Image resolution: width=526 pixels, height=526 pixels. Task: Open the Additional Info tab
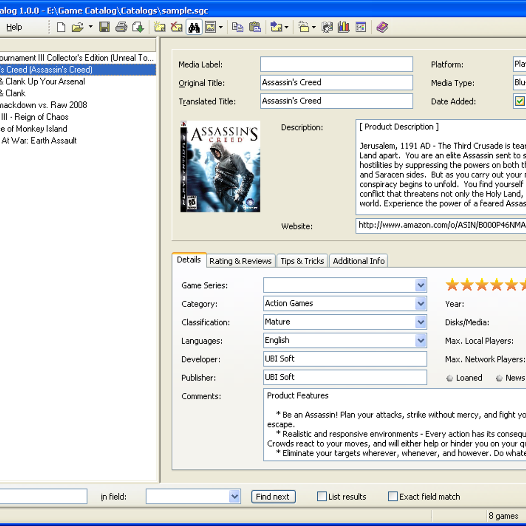click(x=359, y=261)
